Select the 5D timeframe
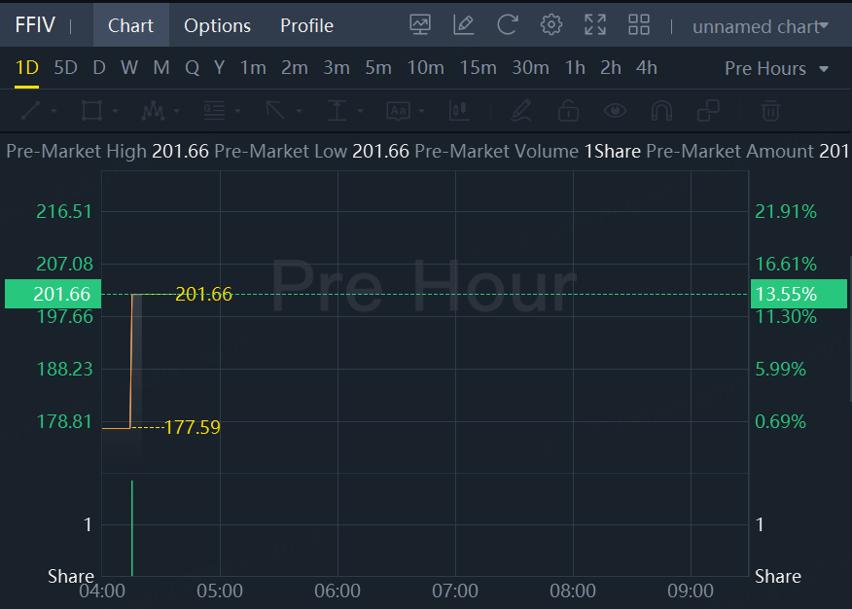The image size is (852, 609). click(x=65, y=68)
